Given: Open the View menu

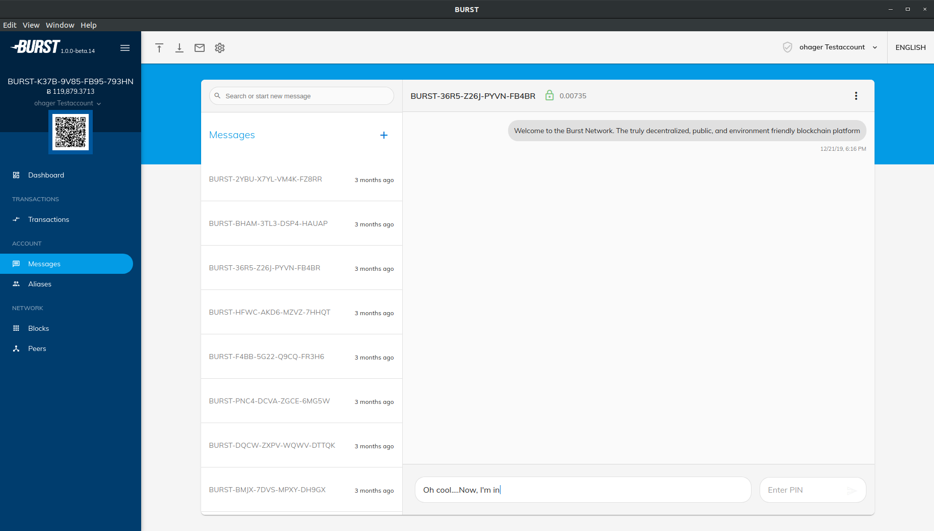Looking at the screenshot, I should click(x=31, y=25).
